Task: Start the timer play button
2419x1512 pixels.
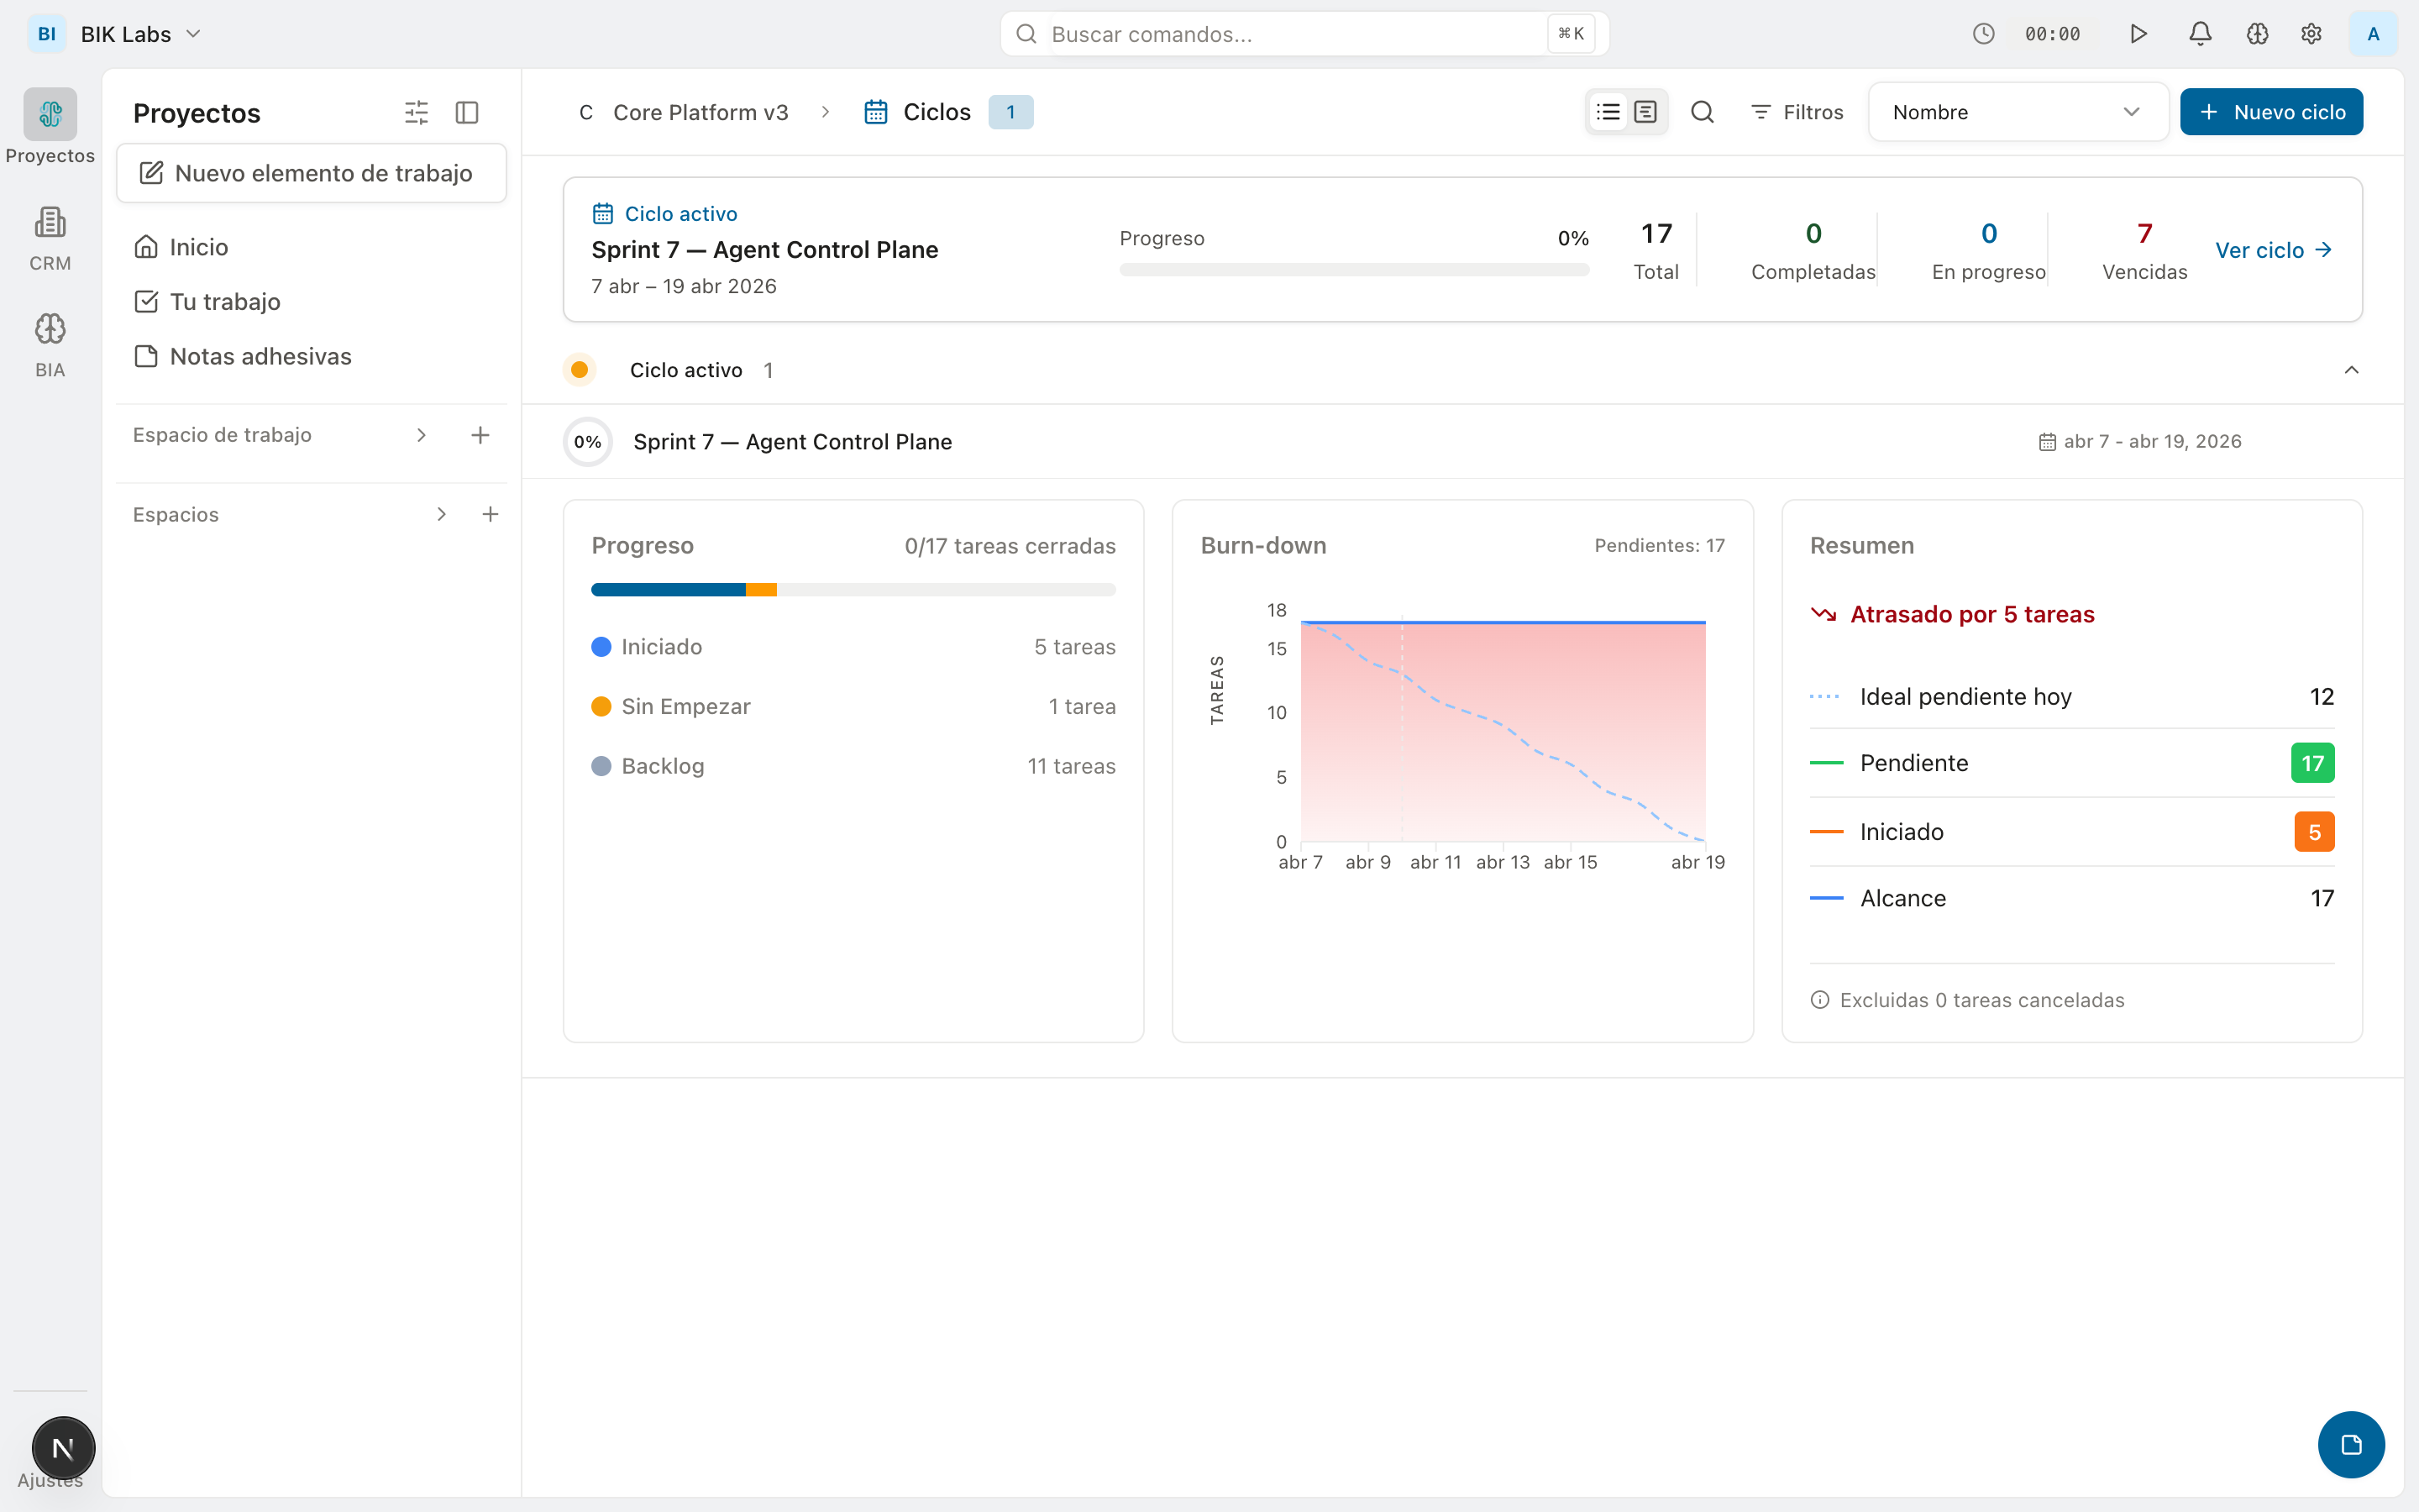Action: click(2138, 34)
